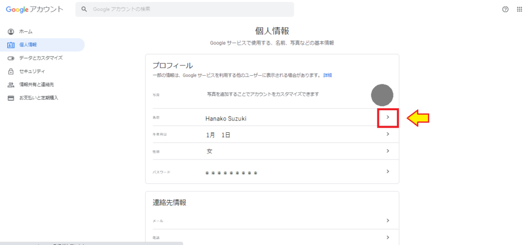
Task: Open セキュリティ from the sidebar menu
Action: (32, 72)
